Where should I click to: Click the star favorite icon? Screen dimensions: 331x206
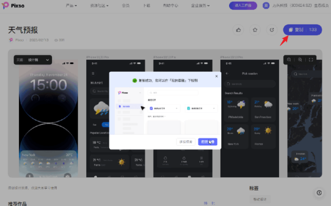[255, 30]
